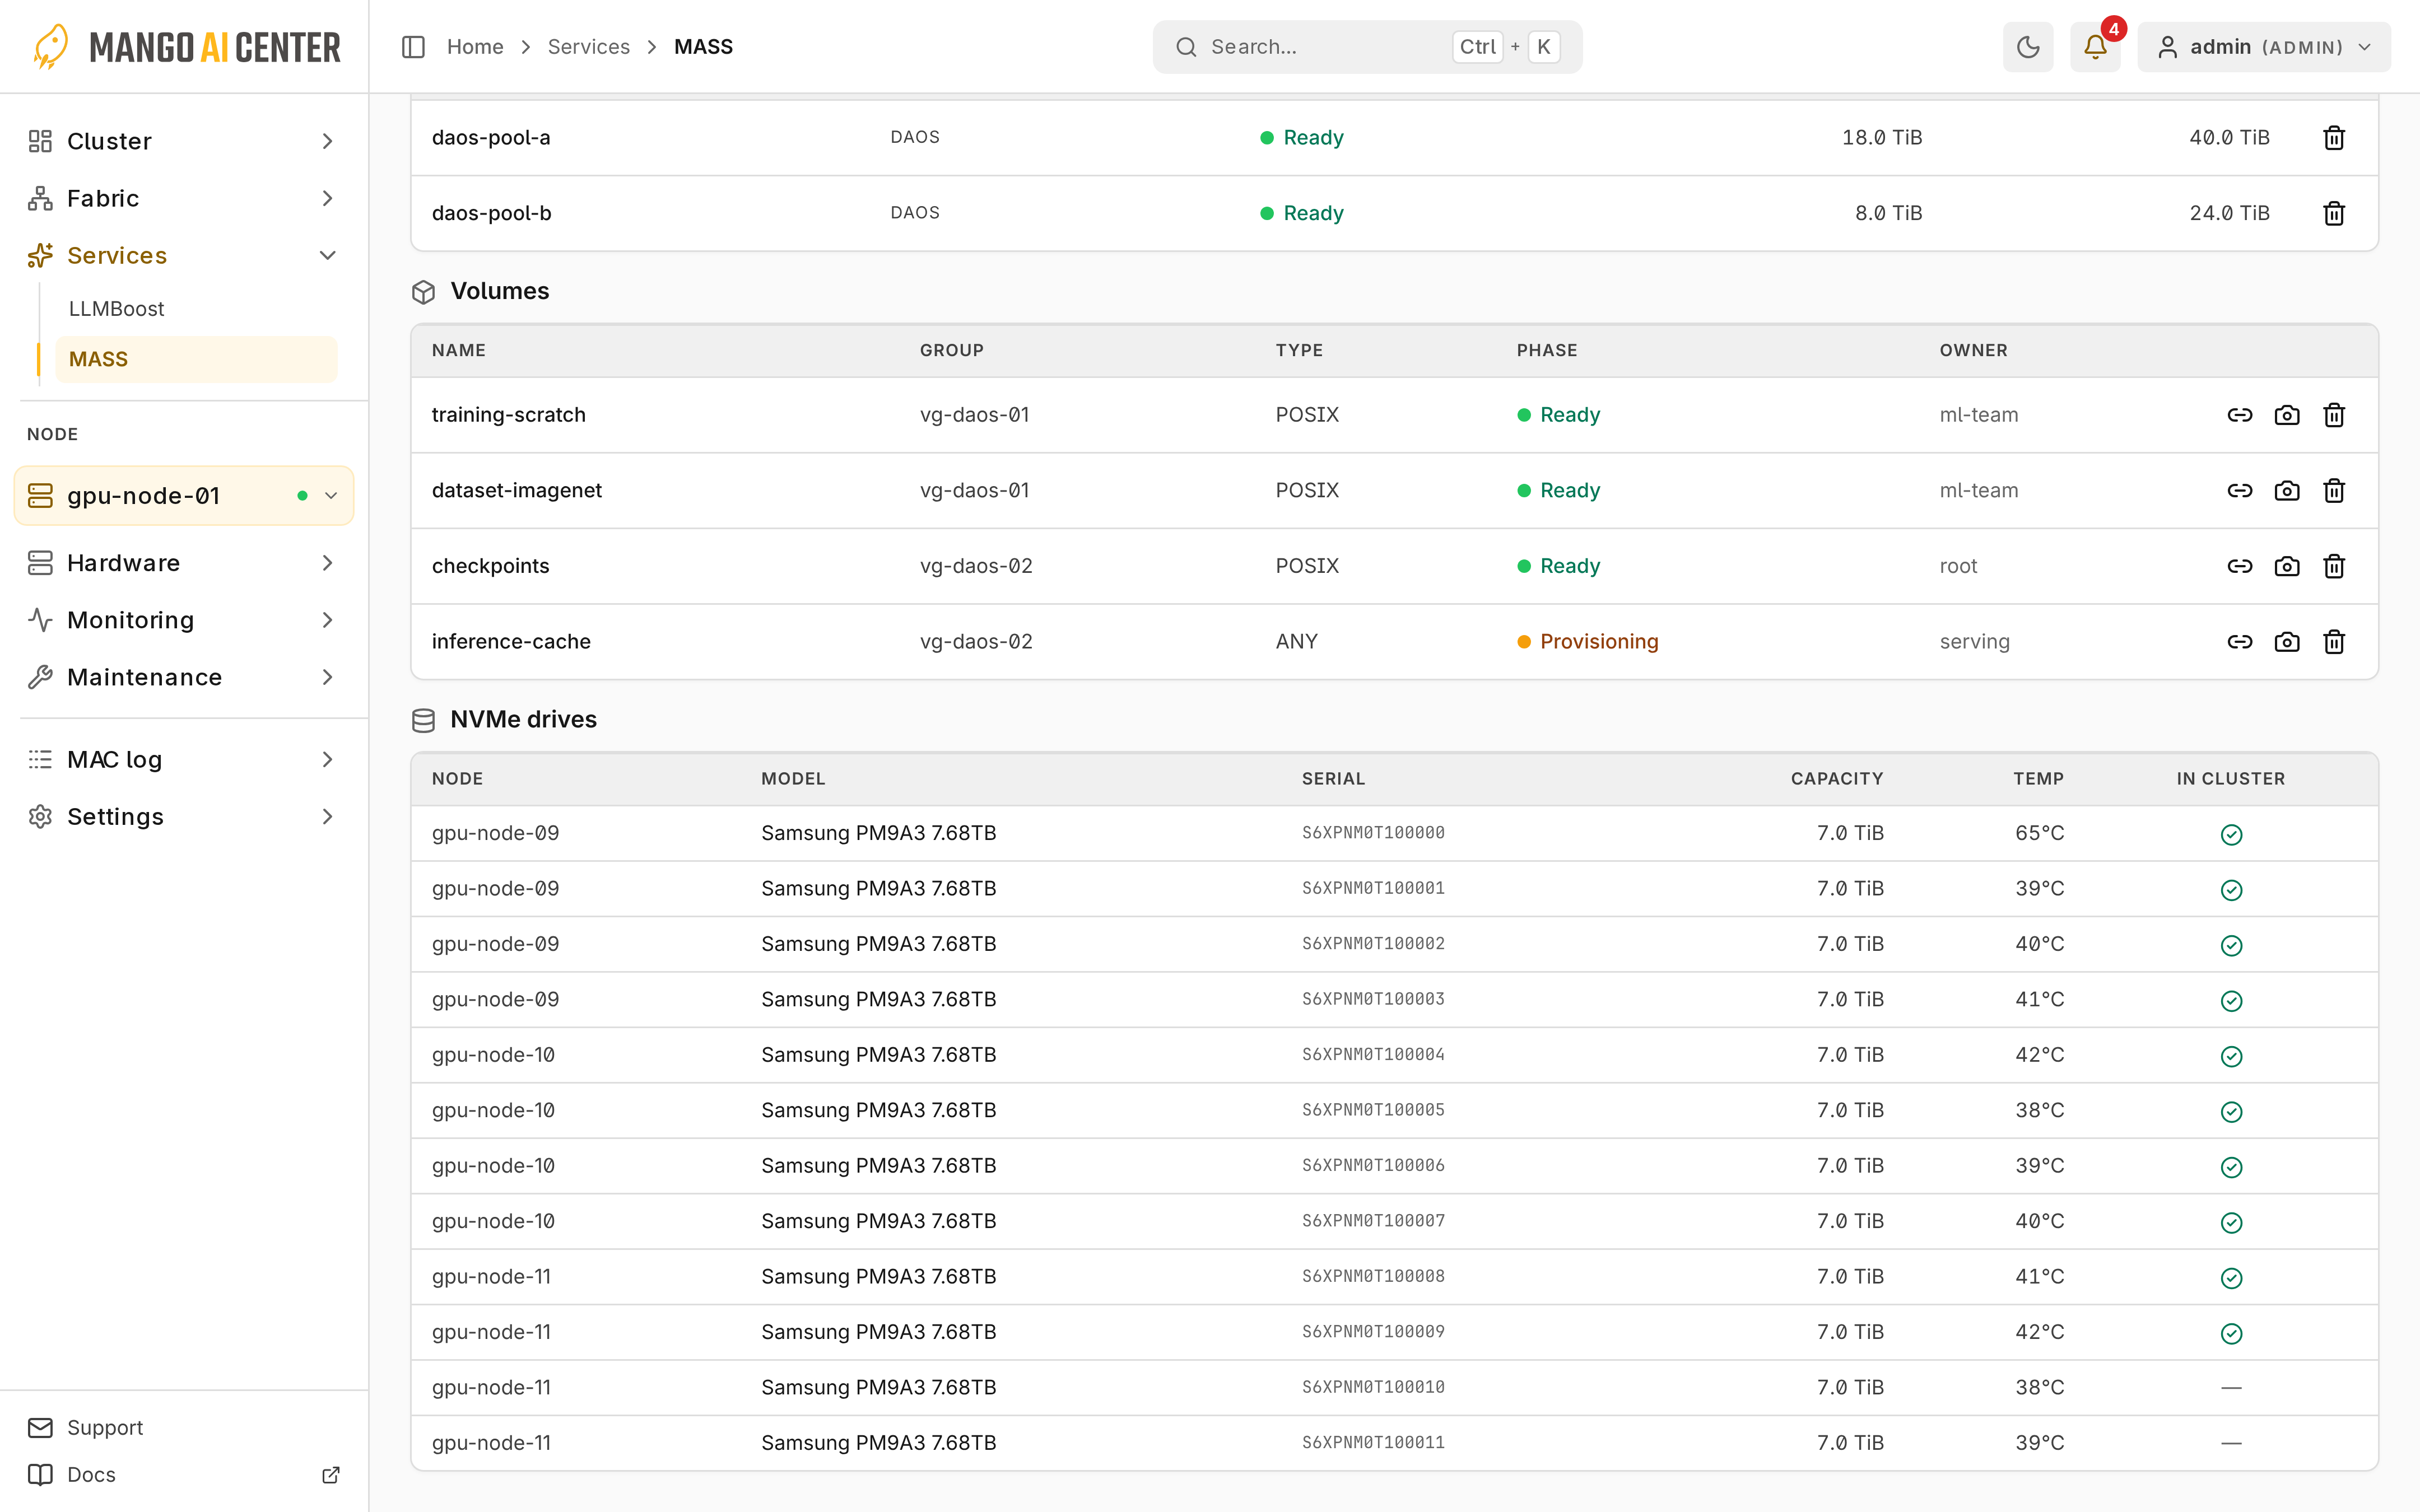This screenshot has width=2420, height=1512.
Task: Click the link icon for checkpoints volume
Action: (x=2239, y=566)
